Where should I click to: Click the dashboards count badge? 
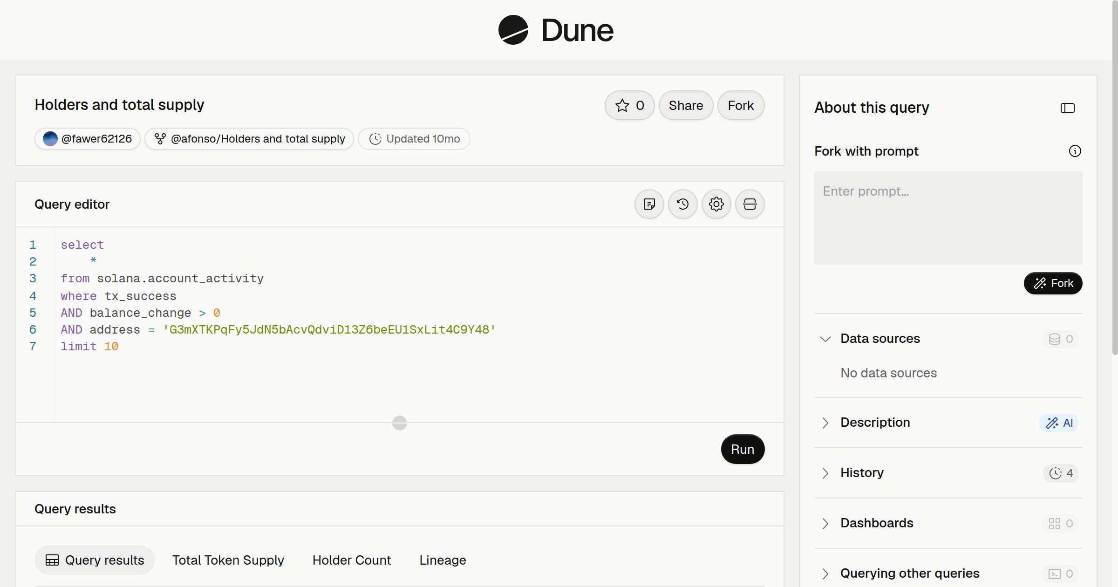(1060, 523)
